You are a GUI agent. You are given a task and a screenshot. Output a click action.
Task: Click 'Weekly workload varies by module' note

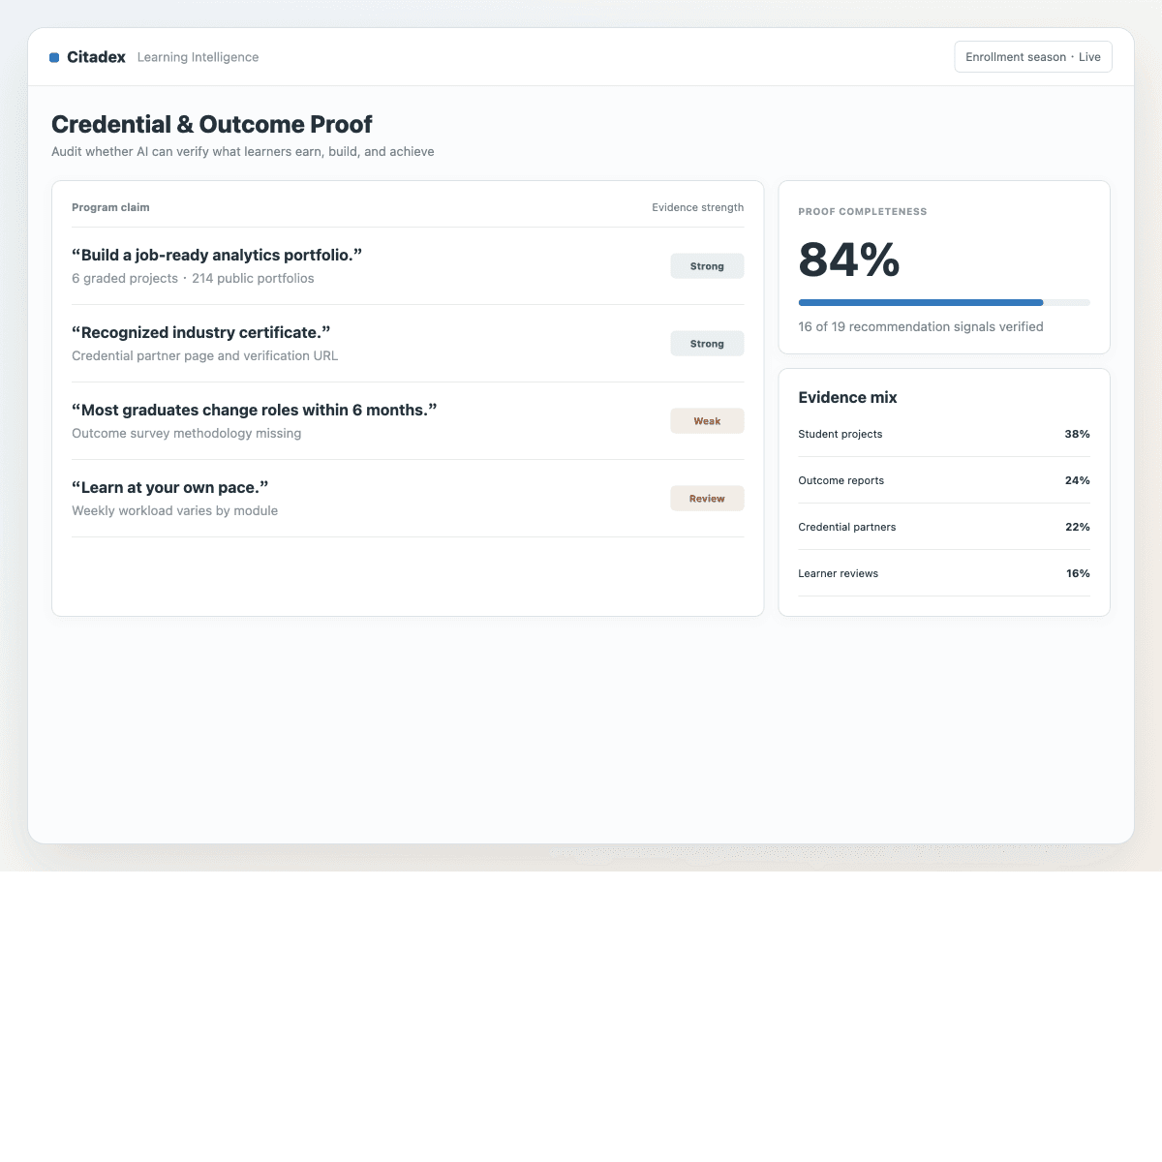click(175, 511)
